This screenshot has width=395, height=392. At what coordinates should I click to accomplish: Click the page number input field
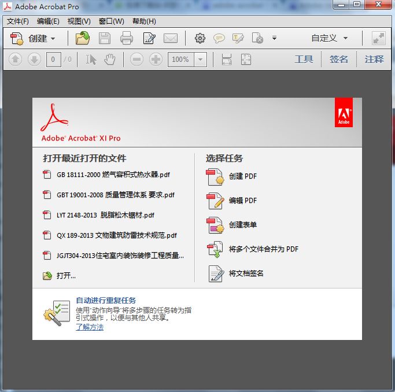(x=53, y=60)
